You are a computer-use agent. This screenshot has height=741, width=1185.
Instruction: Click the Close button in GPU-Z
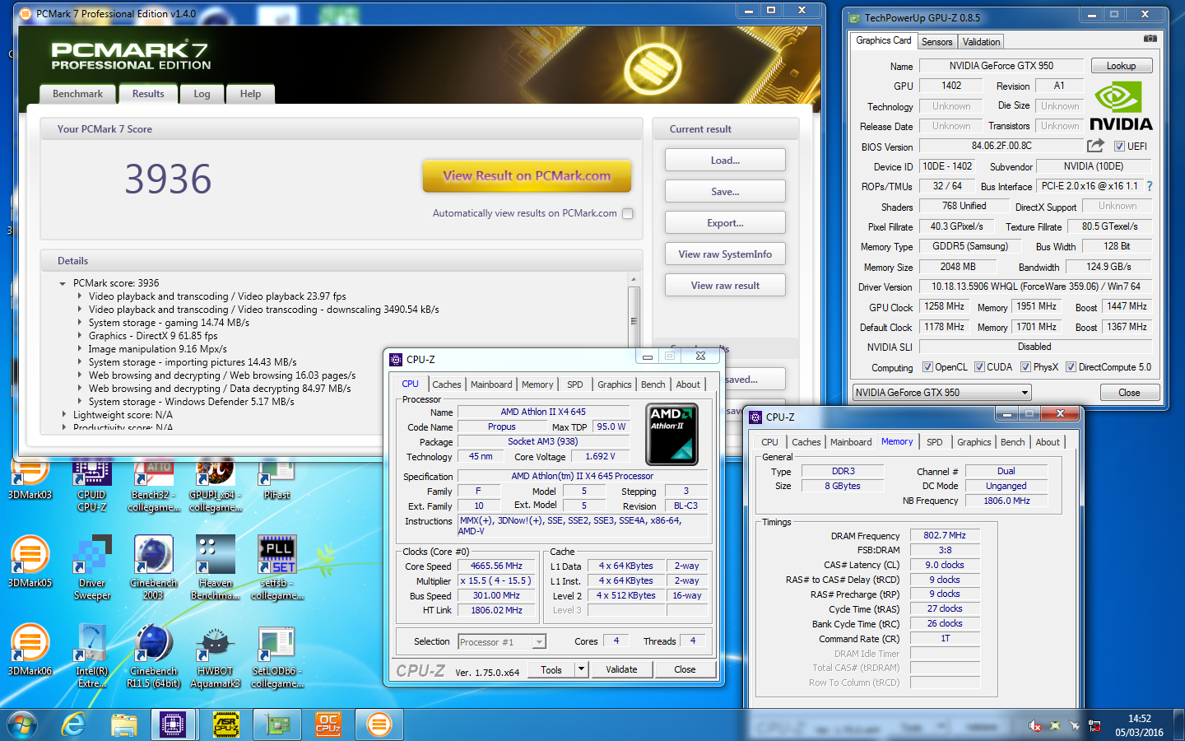pyautogui.click(x=1129, y=393)
